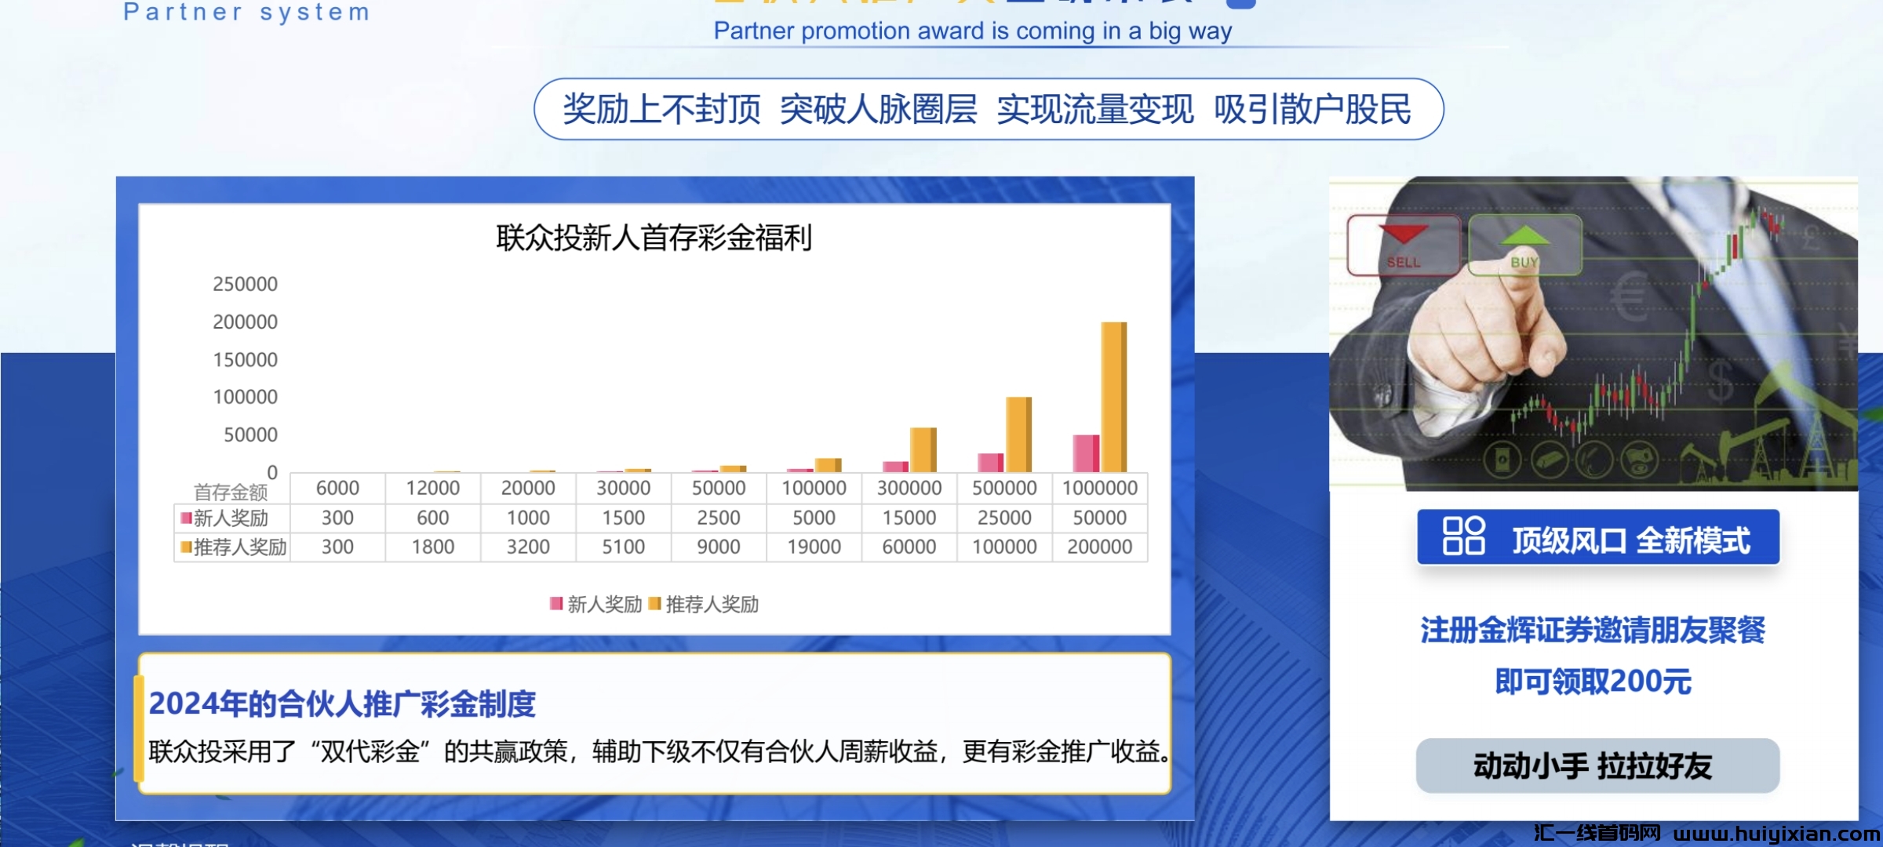Select the 100000 cell in 首存金额 row
The image size is (1883, 847).
(814, 488)
